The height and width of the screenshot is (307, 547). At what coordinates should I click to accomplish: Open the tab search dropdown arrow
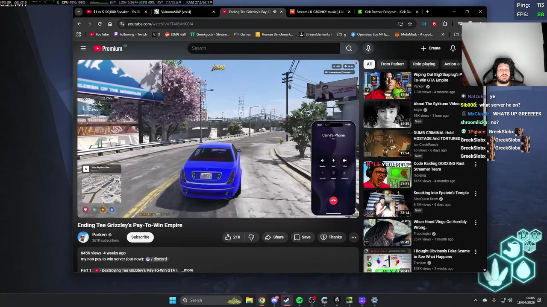pyautogui.click(x=79, y=12)
